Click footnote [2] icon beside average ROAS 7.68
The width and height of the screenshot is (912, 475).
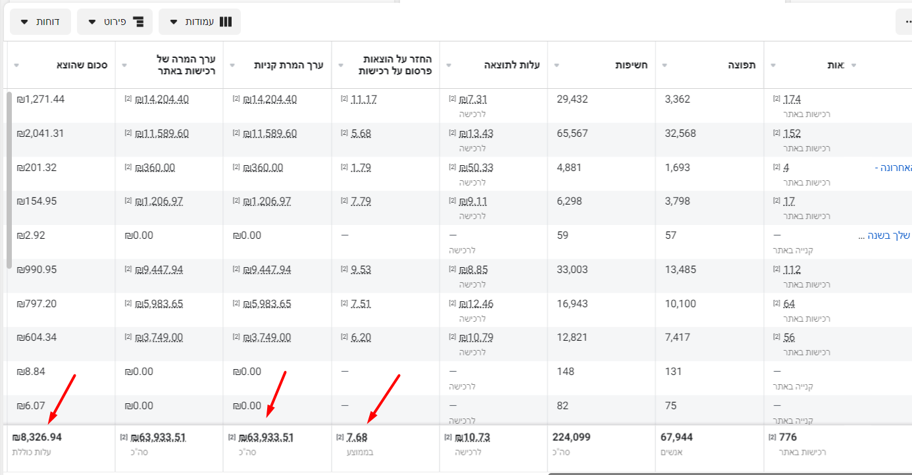[340, 437]
